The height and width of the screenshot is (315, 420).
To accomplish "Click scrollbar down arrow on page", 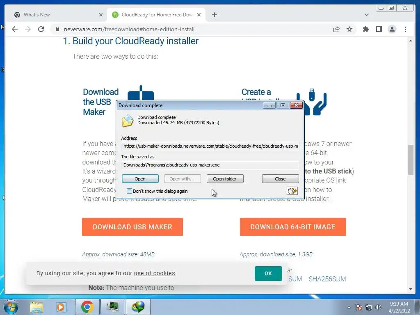I will (411, 289).
